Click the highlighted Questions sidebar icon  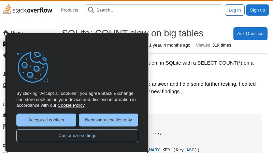click(x=4, y=44)
